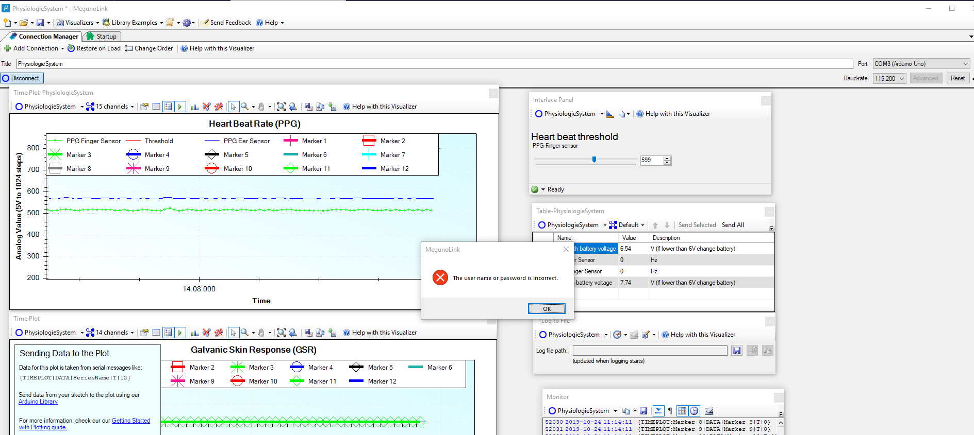Click the bar chart icon in top plot toolbar
The height and width of the screenshot is (435, 974).
tap(194, 107)
